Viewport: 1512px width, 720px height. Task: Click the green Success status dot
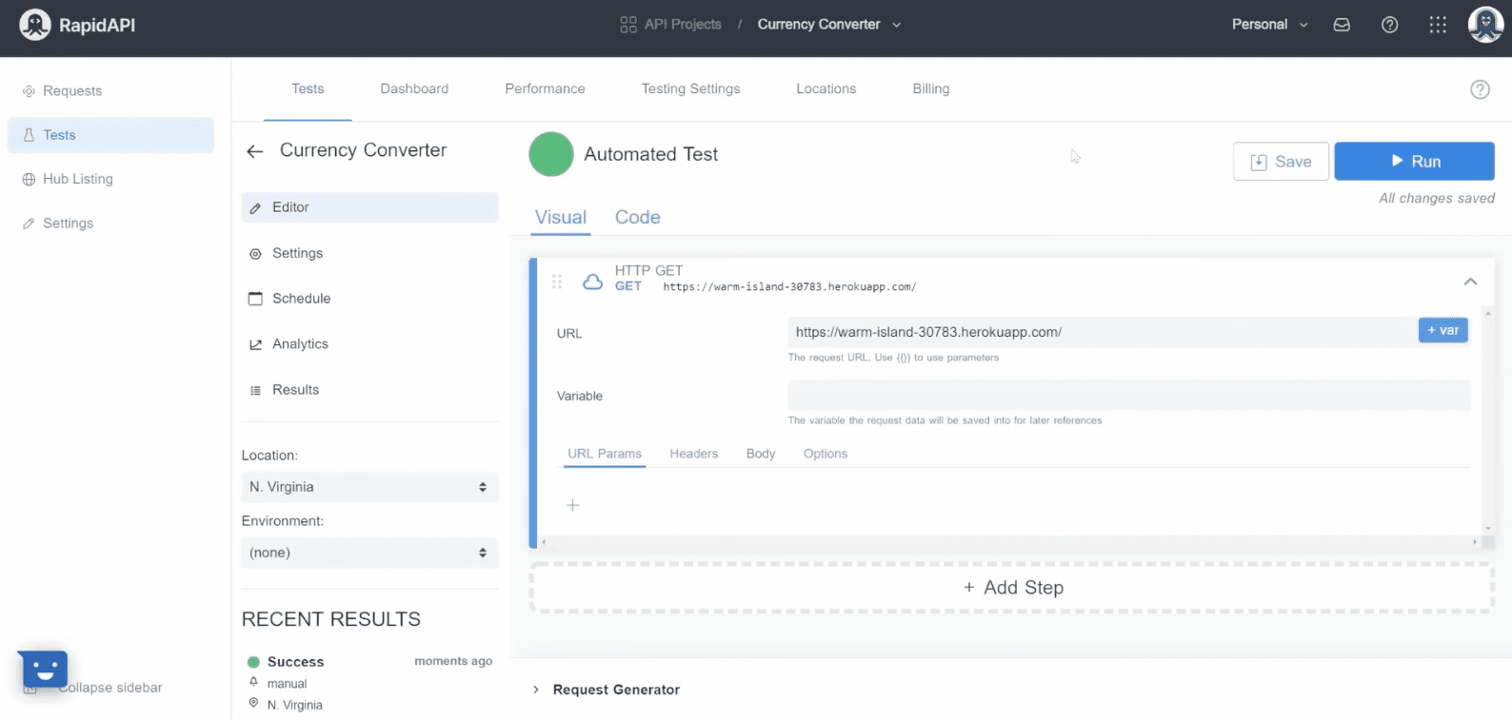click(254, 662)
